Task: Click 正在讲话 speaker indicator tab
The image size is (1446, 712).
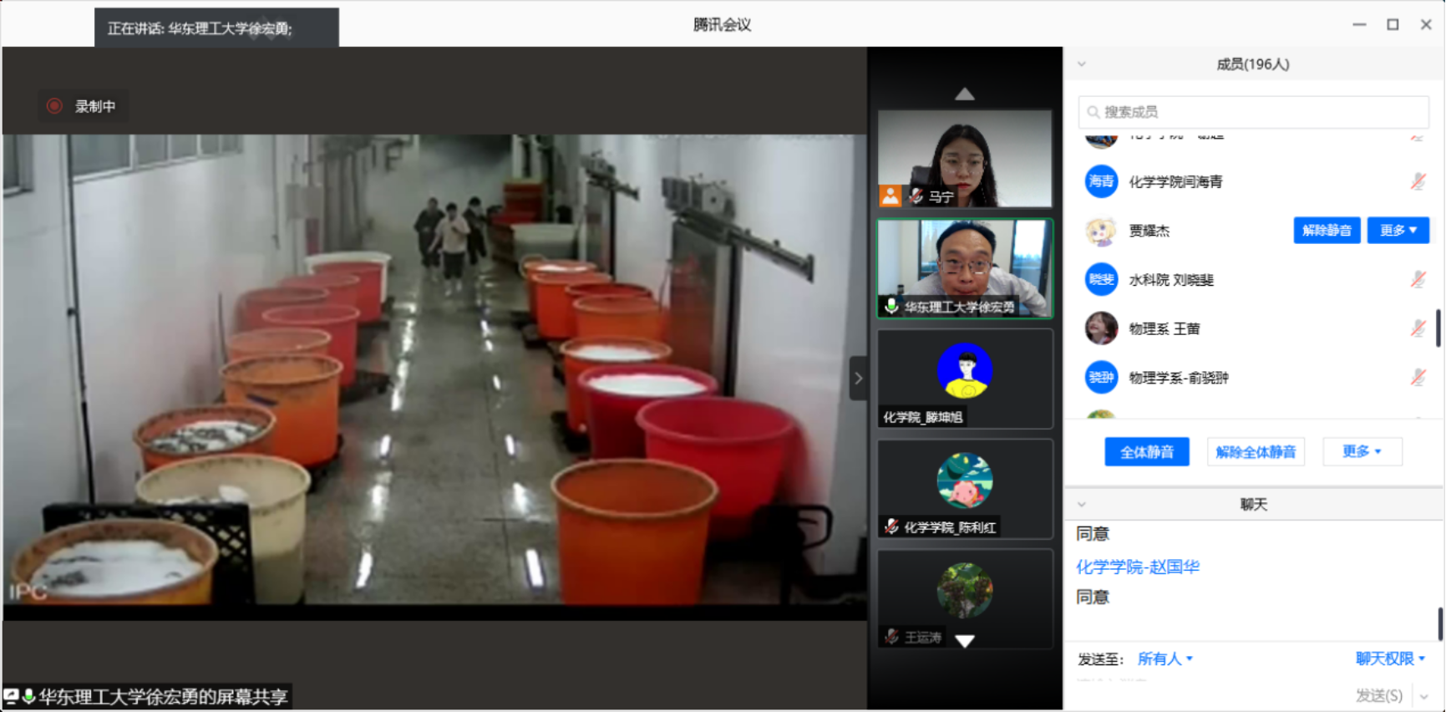Action: pyautogui.click(x=216, y=28)
